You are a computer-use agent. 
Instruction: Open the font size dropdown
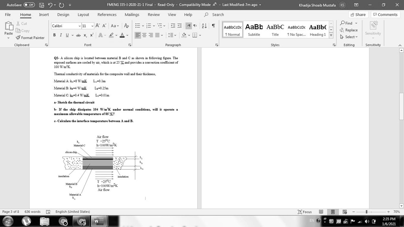pyautogui.click(x=92, y=26)
